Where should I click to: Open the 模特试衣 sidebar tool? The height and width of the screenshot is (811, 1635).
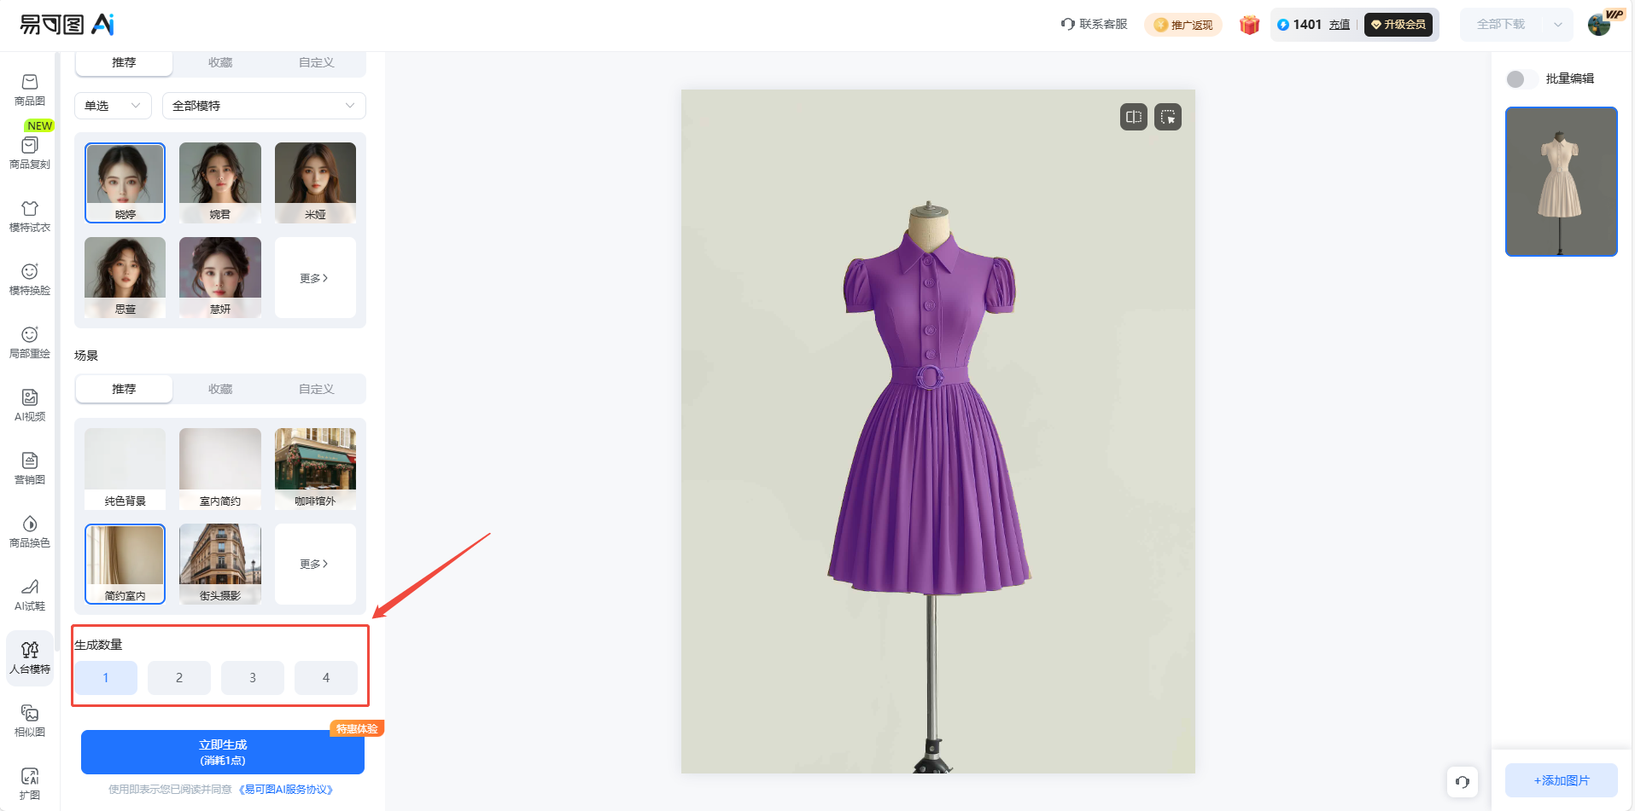click(x=30, y=216)
